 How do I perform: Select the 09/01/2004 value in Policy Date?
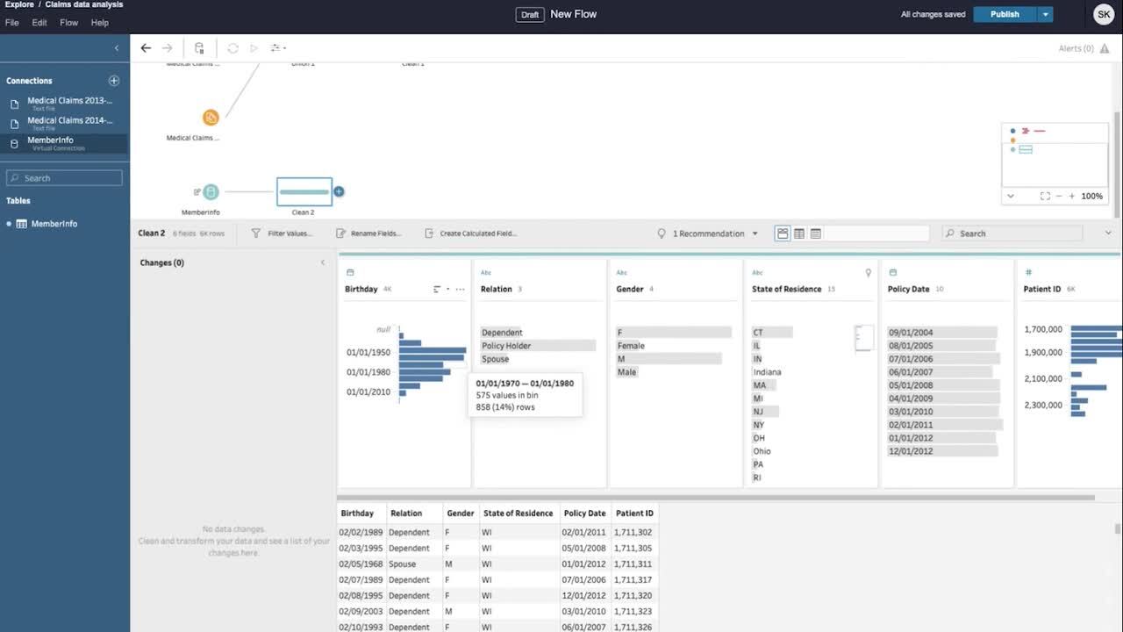(943, 333)
